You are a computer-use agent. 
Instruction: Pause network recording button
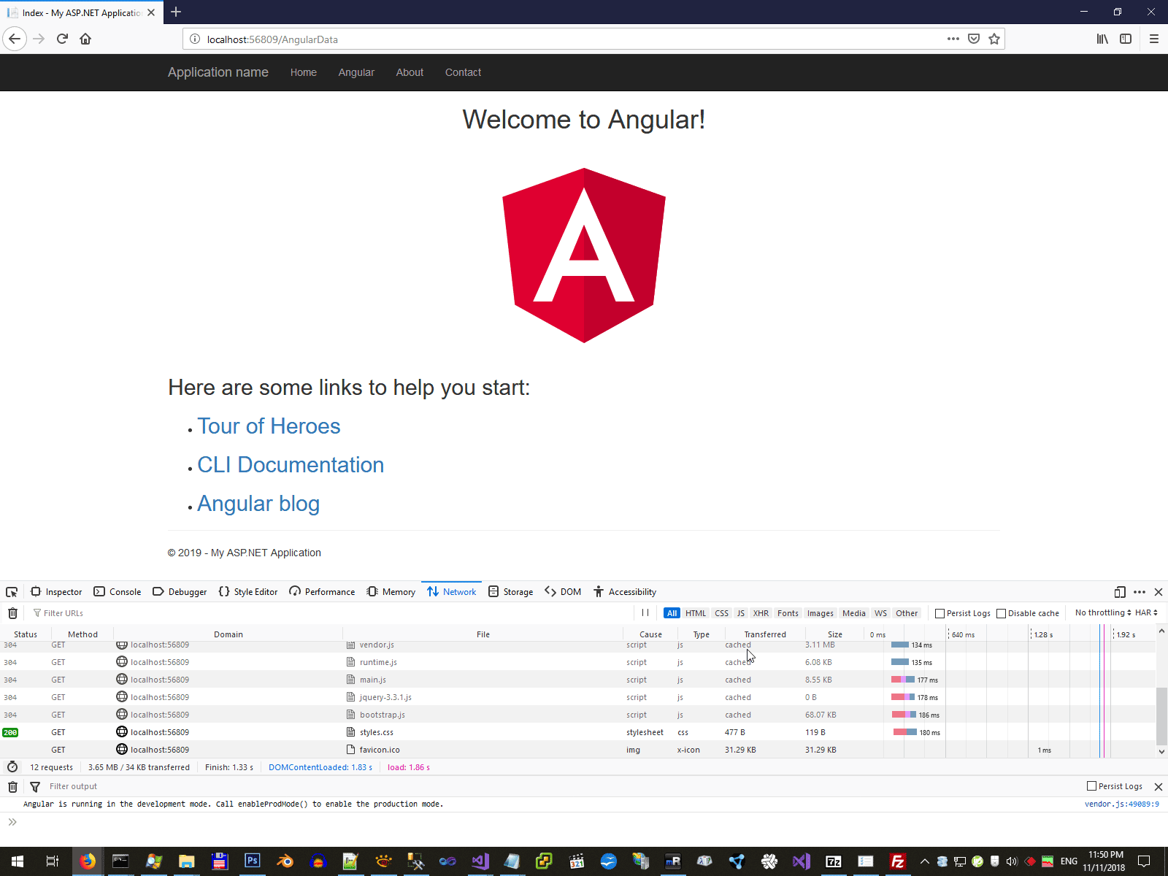(x=645, y=613)
